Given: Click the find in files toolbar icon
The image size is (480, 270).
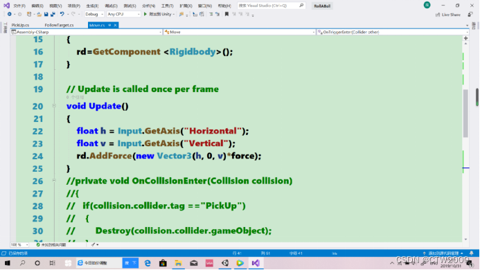Looking at the screenshot, I should 181,14.
